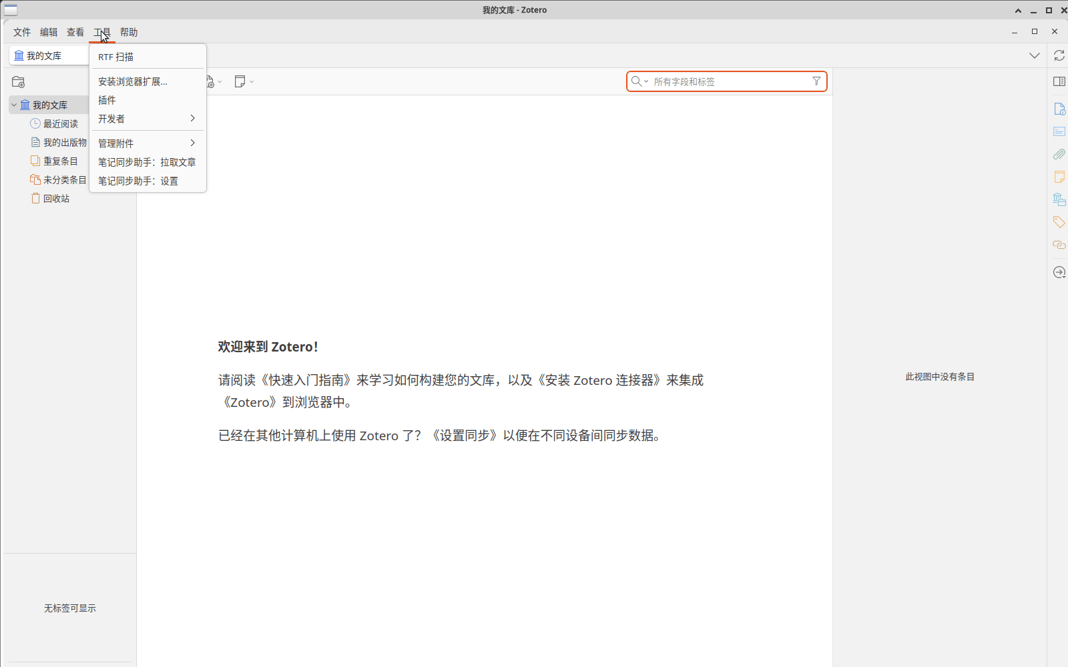Collapse the 我的文库 tree node
The height and width of the screenshot is (667, 1068).
[x=14, y=105]
